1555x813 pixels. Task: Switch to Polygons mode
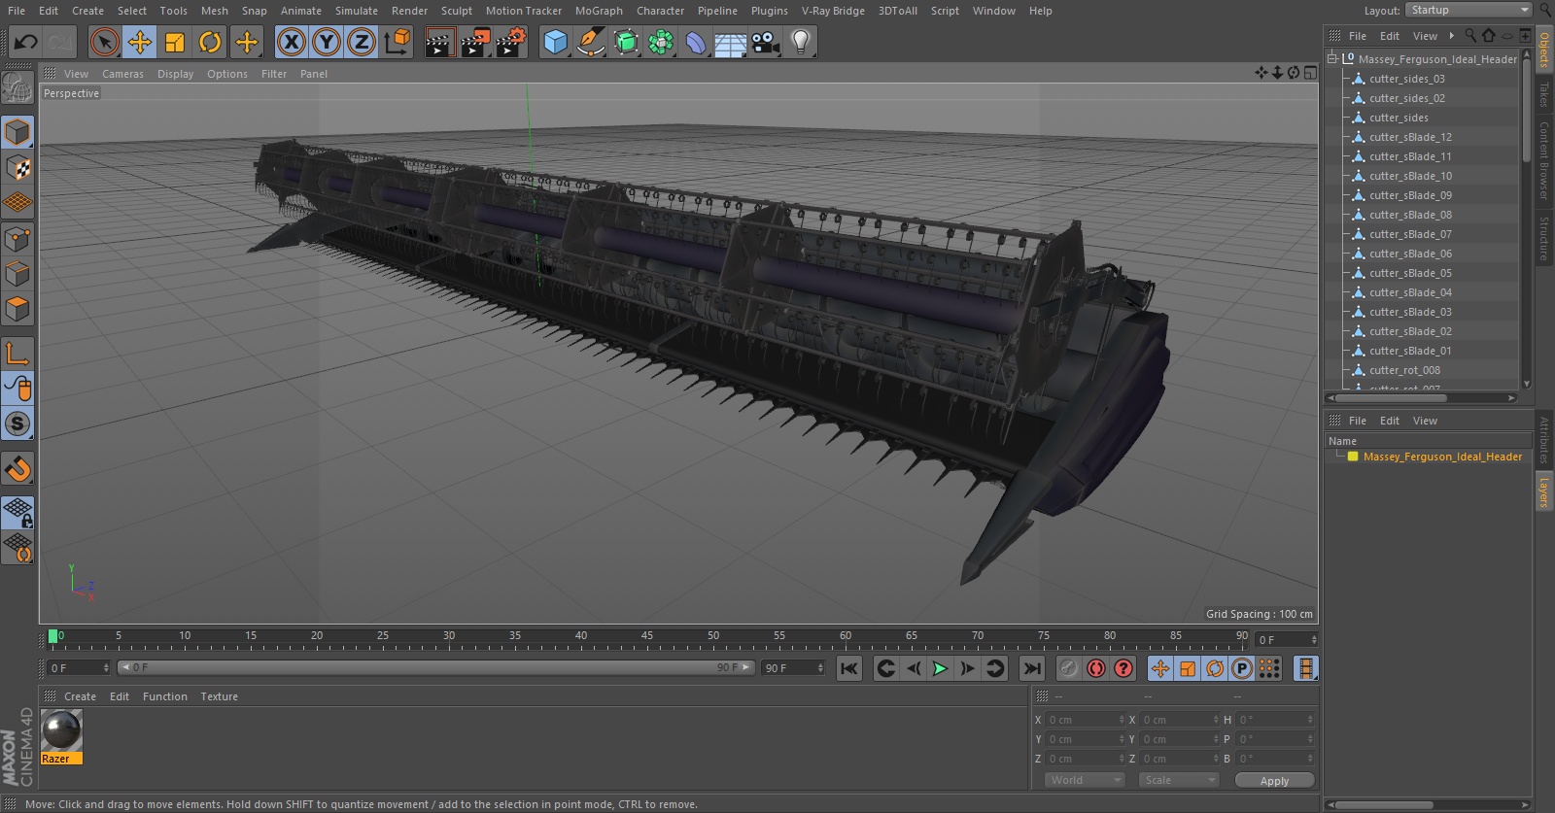[x=17, y=310]
